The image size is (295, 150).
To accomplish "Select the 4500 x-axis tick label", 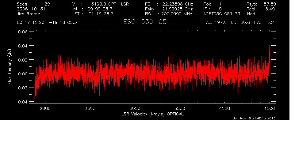I will pyautogui.click(x=270, y=108).
